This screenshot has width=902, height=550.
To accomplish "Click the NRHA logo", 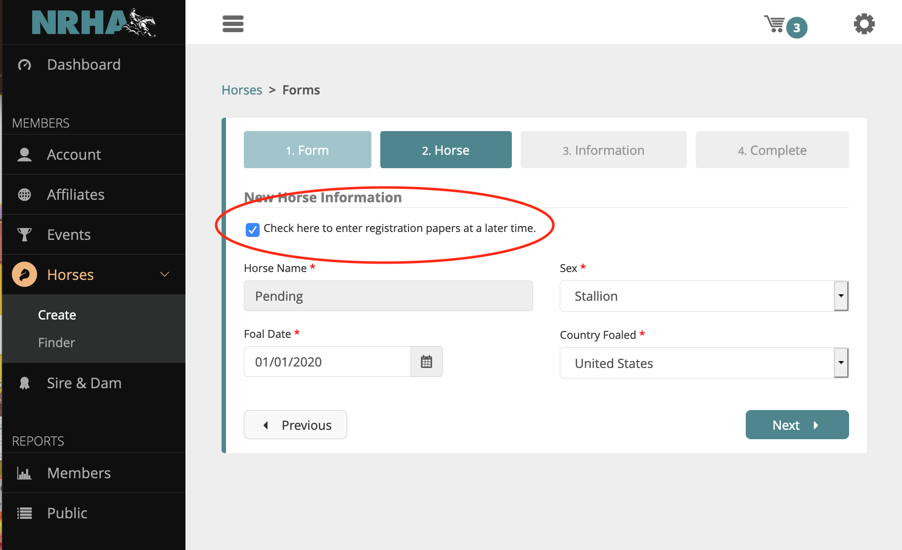I will pyautogui.click(x=93, y=23).
